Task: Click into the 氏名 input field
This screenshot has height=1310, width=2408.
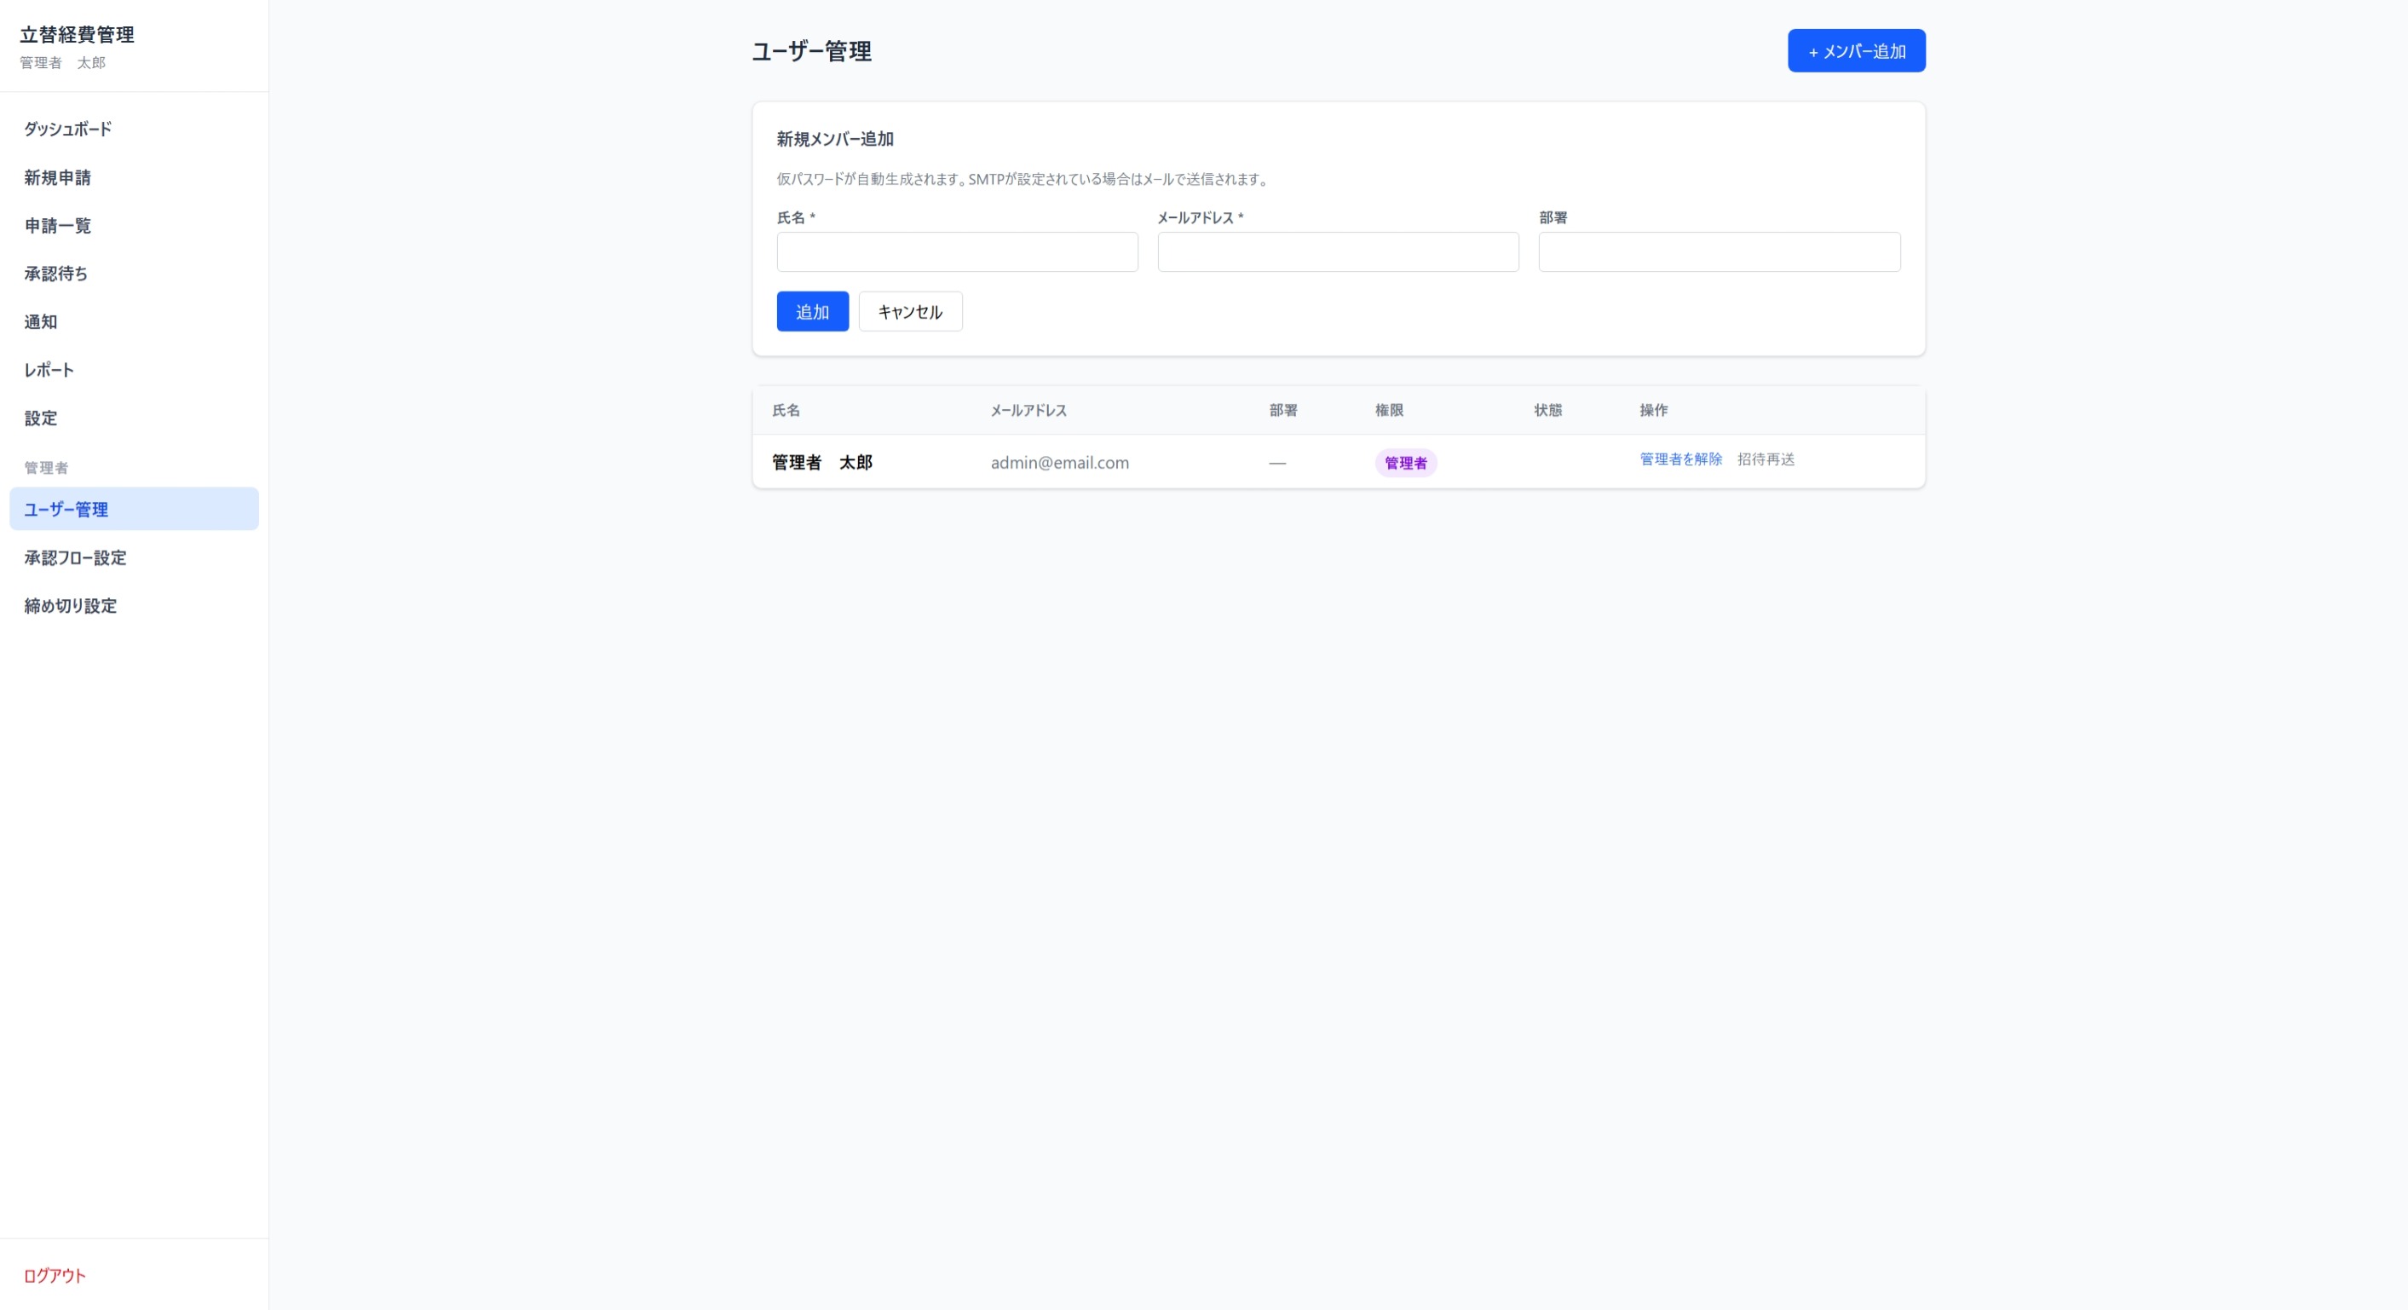Action: [956, 251]
